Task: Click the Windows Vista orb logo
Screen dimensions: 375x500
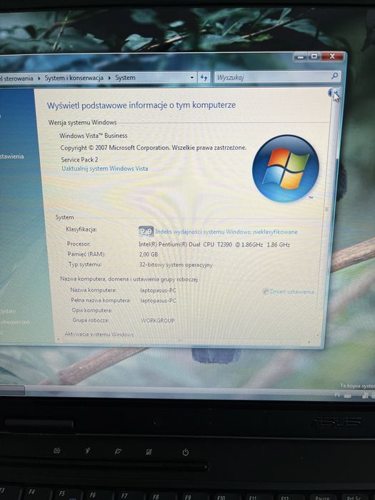Action: tap(286, 169)
